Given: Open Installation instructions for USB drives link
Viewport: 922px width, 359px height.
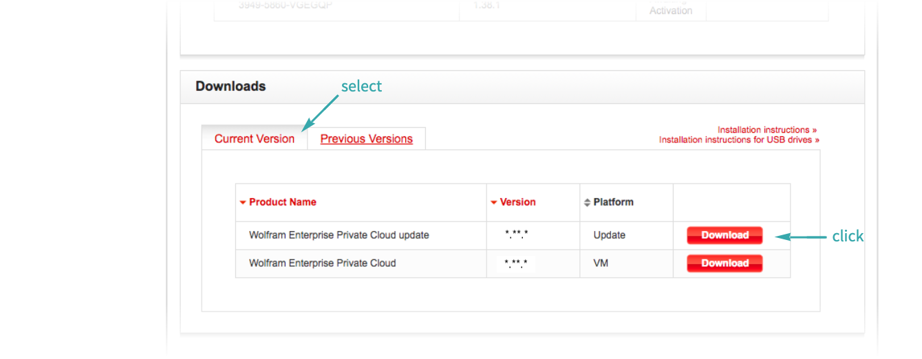Looking at the screenshot, I should (739, 140).
